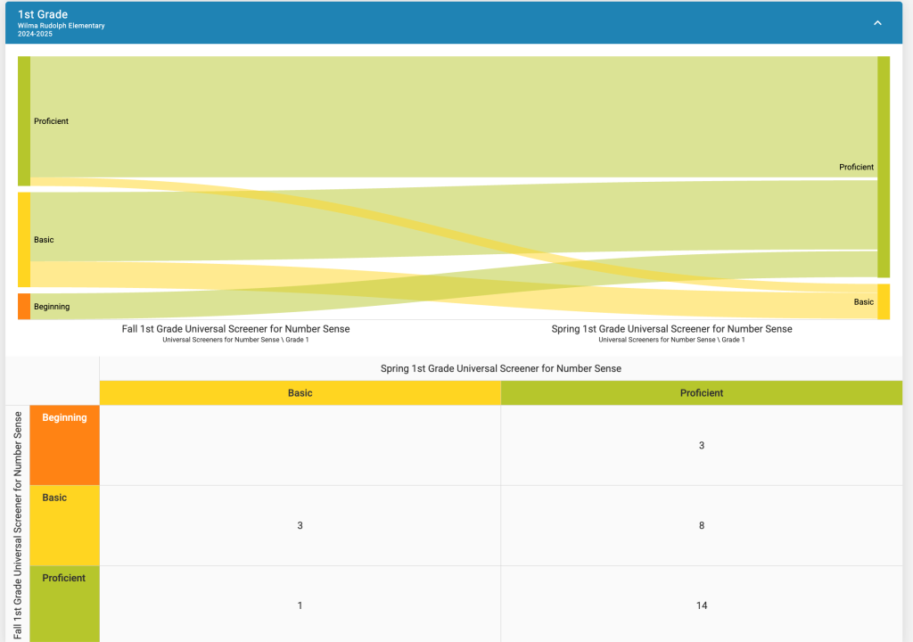913x642 pixels.
Task: Open Proficient to Basic cell showing 1
Action: (300, 605)
